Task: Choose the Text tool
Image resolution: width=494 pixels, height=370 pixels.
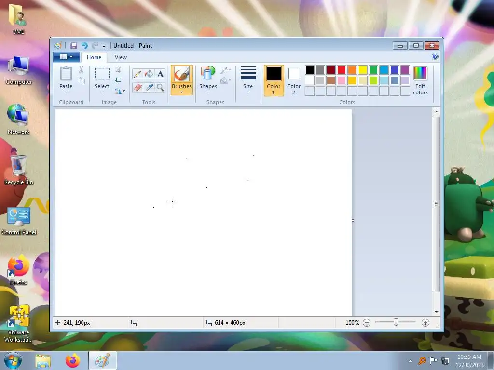Action: (x=160, y=74)
